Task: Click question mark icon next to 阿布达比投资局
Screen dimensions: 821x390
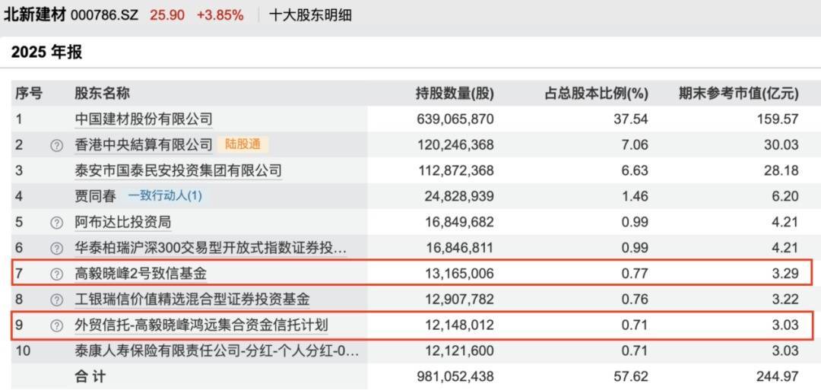Action: coord(56,223)
